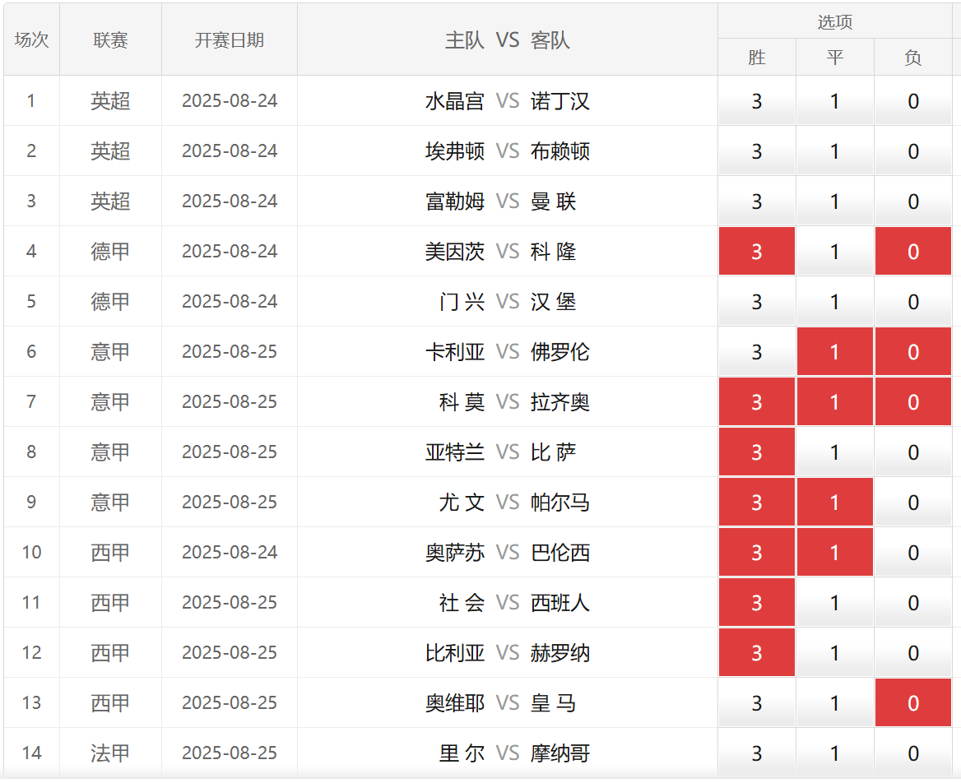Select loss (0) for 门兴 VS 汉堡
The image size is (961, 783).
click(x=913, y=301)
